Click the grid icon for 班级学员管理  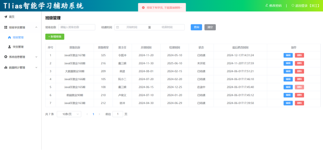6,27
